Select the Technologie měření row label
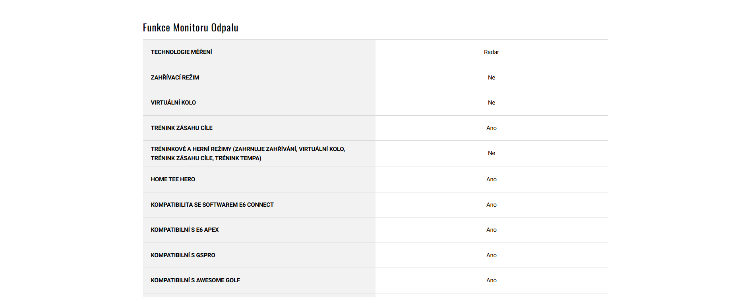 [x=181, y=52]
